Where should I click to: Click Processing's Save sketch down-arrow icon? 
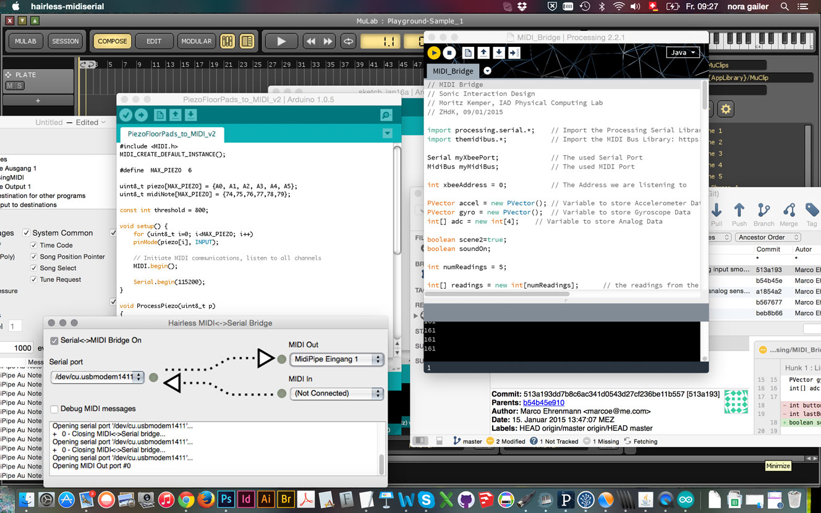[498, 53]
